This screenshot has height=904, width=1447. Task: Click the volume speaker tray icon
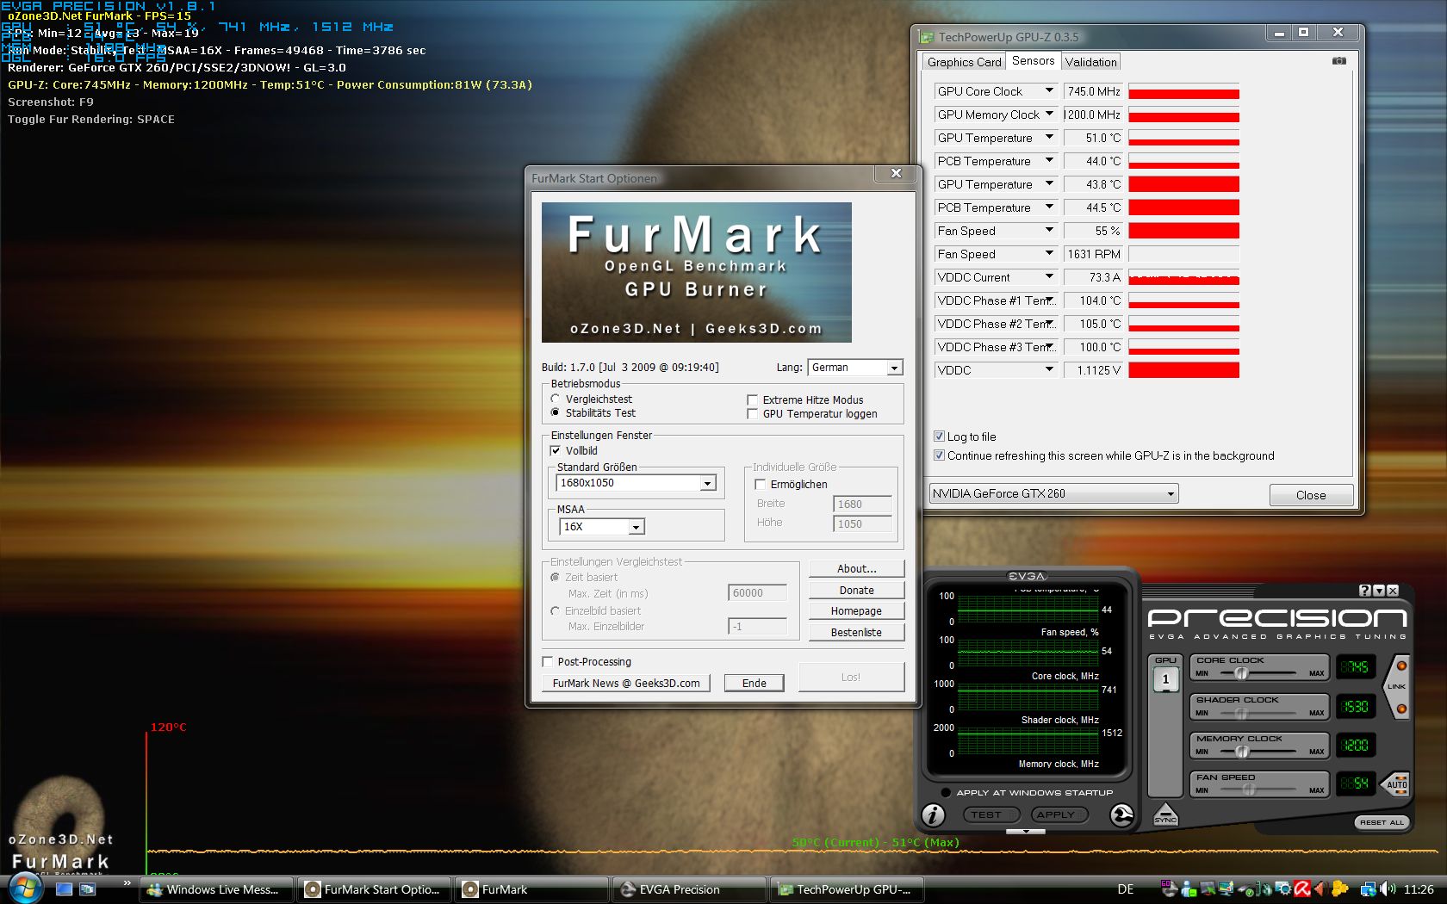tap(1388, 889)
